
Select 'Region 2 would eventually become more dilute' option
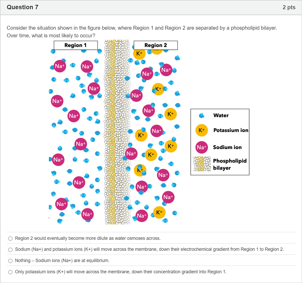click(10, 239)
